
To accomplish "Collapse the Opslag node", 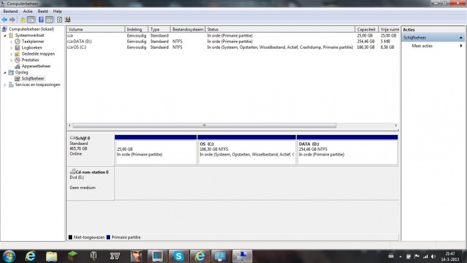I will tap(5, 72).
